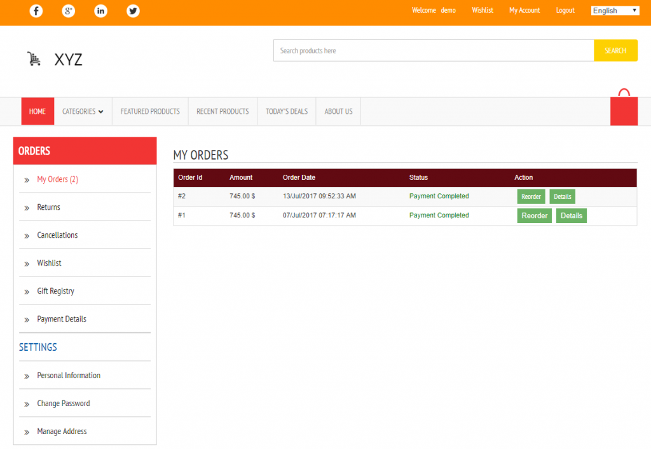Open About Us menu item
This screenshot has width=651, height=450.
338,111
